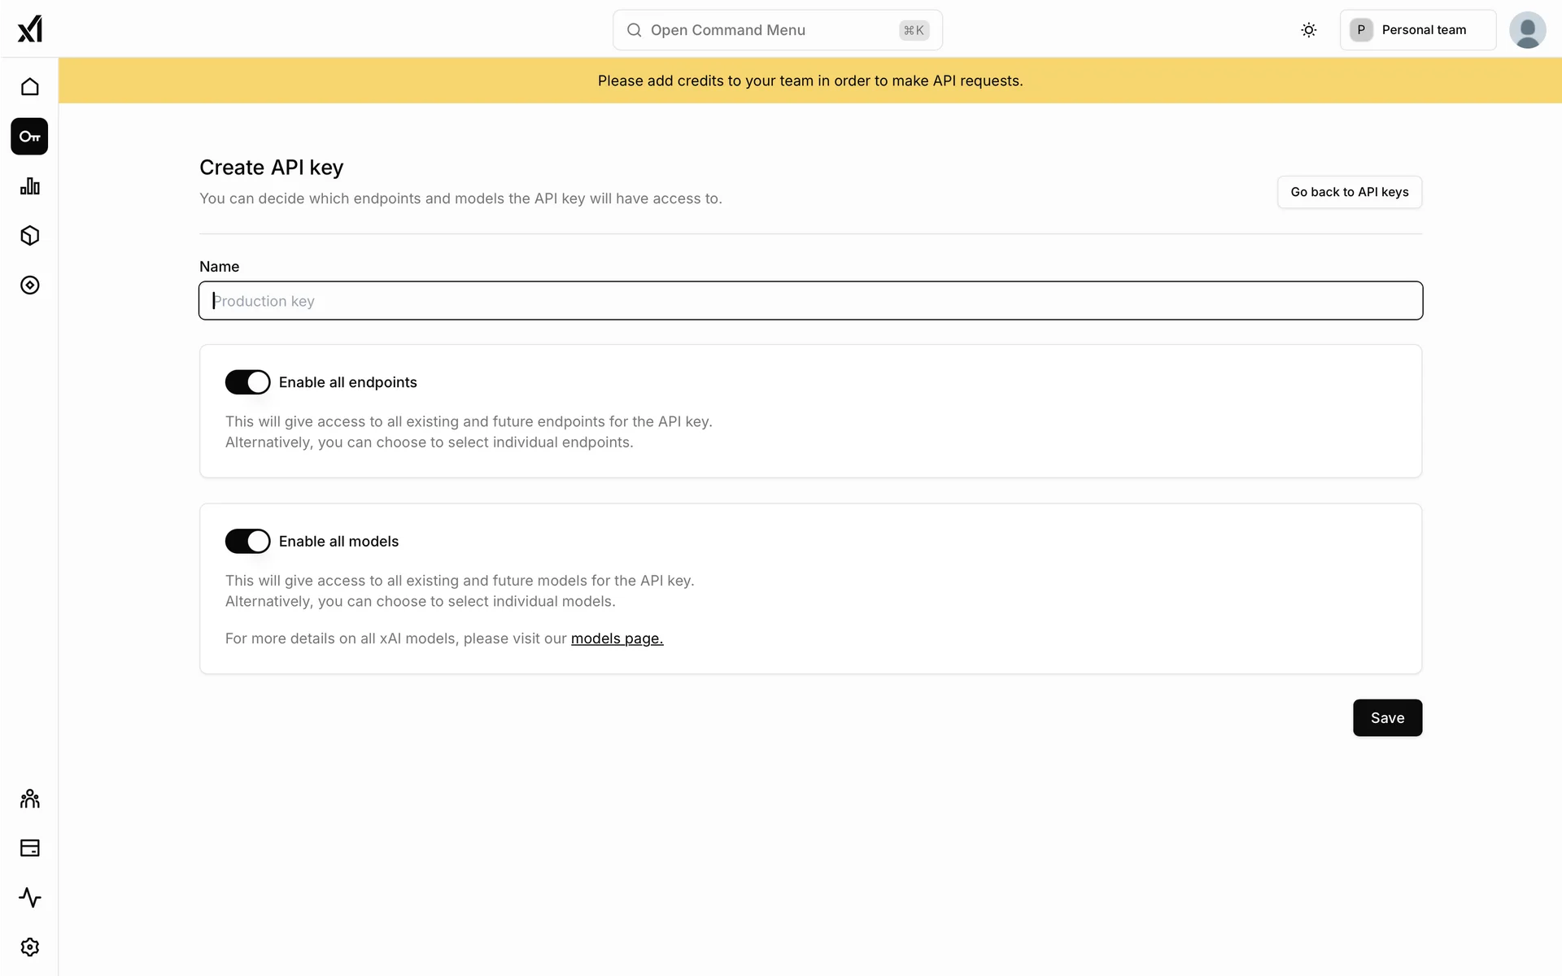The width and height of the screenshot is (1562, 976).
Task: Click the compass icon in sidebar
Action: coord(30,285)
